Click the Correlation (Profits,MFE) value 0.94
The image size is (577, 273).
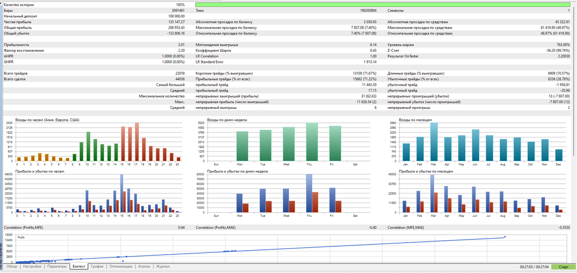[181, 227]
